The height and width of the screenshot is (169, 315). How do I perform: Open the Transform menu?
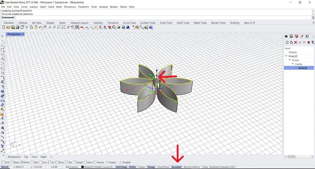(83, 7)
